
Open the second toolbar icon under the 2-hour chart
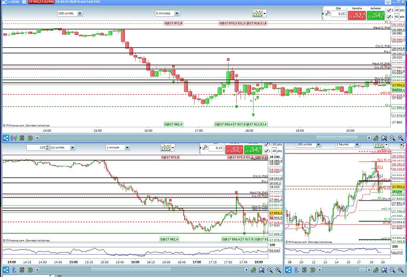coord(296,270)
